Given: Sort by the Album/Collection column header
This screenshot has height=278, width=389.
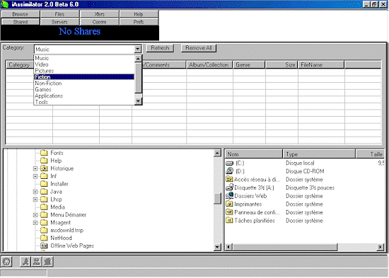Looking at the screenshot, I should pos(209,65).
